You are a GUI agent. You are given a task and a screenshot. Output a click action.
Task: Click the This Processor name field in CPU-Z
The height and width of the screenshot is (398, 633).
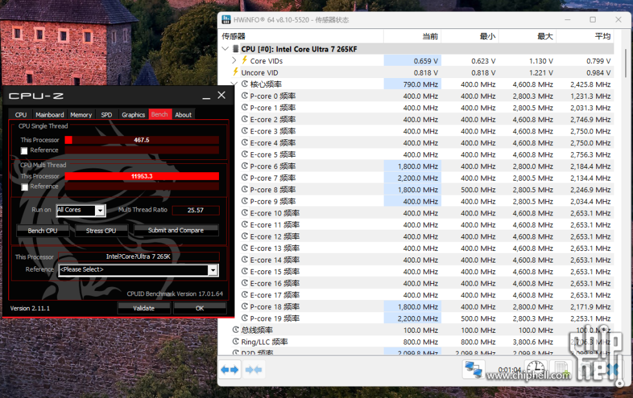(x=138, y=257)
